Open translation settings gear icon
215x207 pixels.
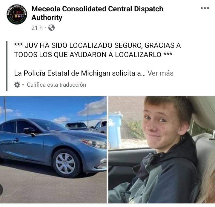tap(17, 85)
